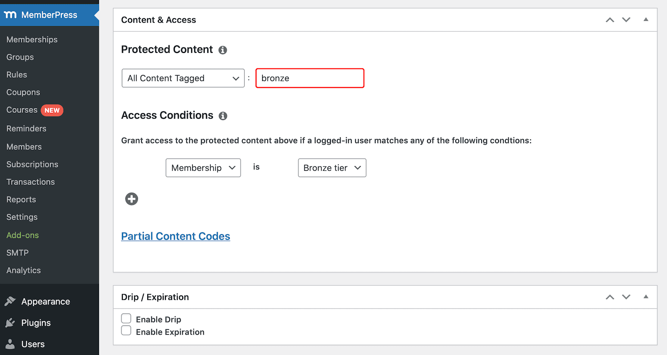Screen dimensions: 667x355
Task: Click the Appearance paintbrush icon
Action: (10, 302)
